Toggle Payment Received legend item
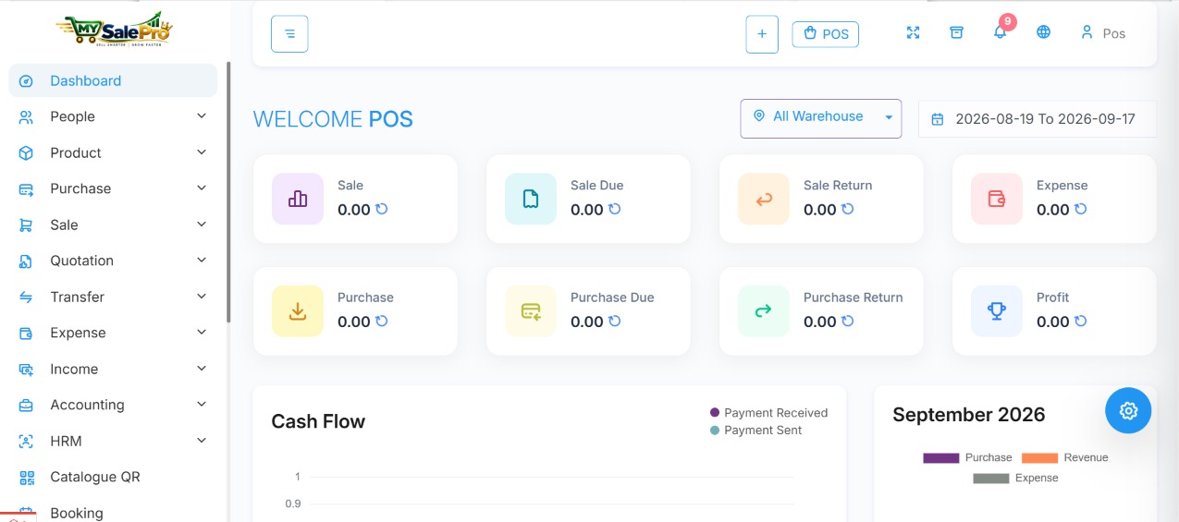Screen dimensions: 1179x522 768,413
